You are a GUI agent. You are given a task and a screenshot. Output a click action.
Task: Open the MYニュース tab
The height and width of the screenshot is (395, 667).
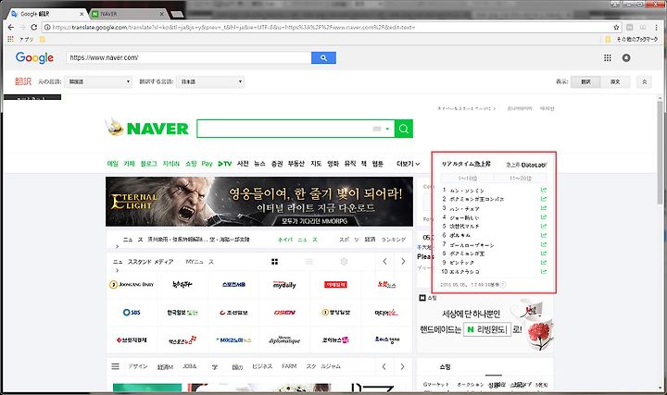point(200,262)
